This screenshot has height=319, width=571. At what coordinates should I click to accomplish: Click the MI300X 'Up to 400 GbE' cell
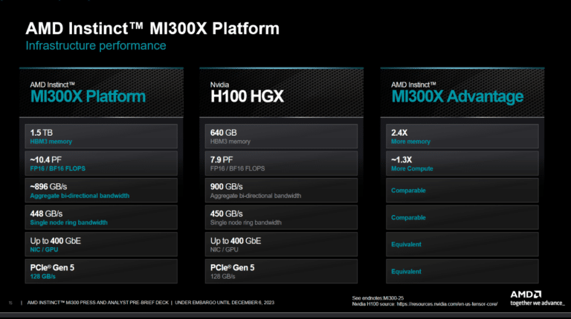tap(101, 245)
